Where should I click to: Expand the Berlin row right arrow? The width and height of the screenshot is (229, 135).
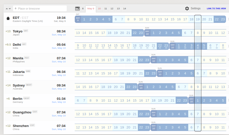point(228,100)
